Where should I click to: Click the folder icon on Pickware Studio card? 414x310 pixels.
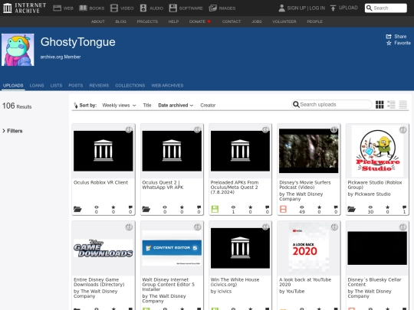[351, 209]
